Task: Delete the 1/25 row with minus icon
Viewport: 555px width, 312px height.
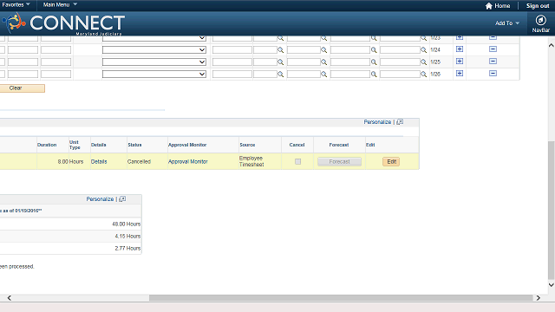Action: 493,62
